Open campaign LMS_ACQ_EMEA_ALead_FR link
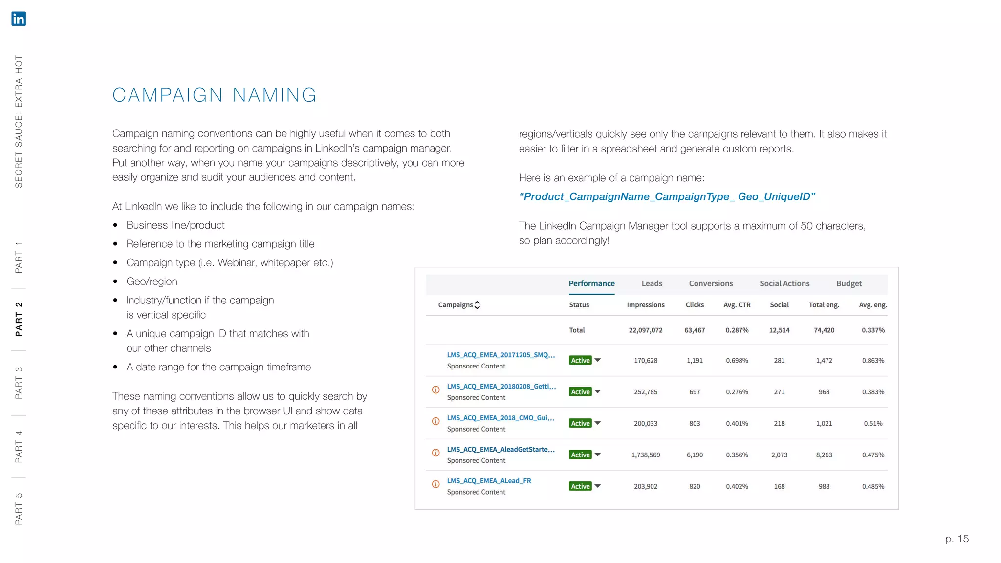 tap(489, 481)
